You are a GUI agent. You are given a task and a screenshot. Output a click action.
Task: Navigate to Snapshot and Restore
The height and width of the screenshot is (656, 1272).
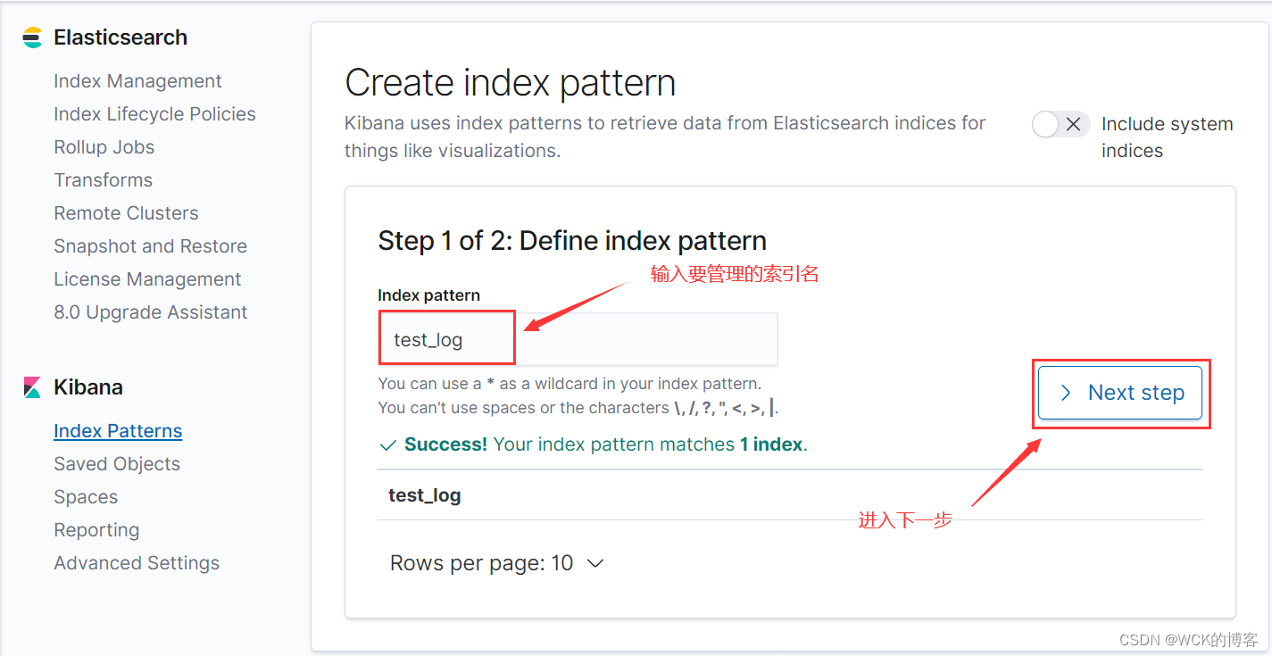coord(150,246)
